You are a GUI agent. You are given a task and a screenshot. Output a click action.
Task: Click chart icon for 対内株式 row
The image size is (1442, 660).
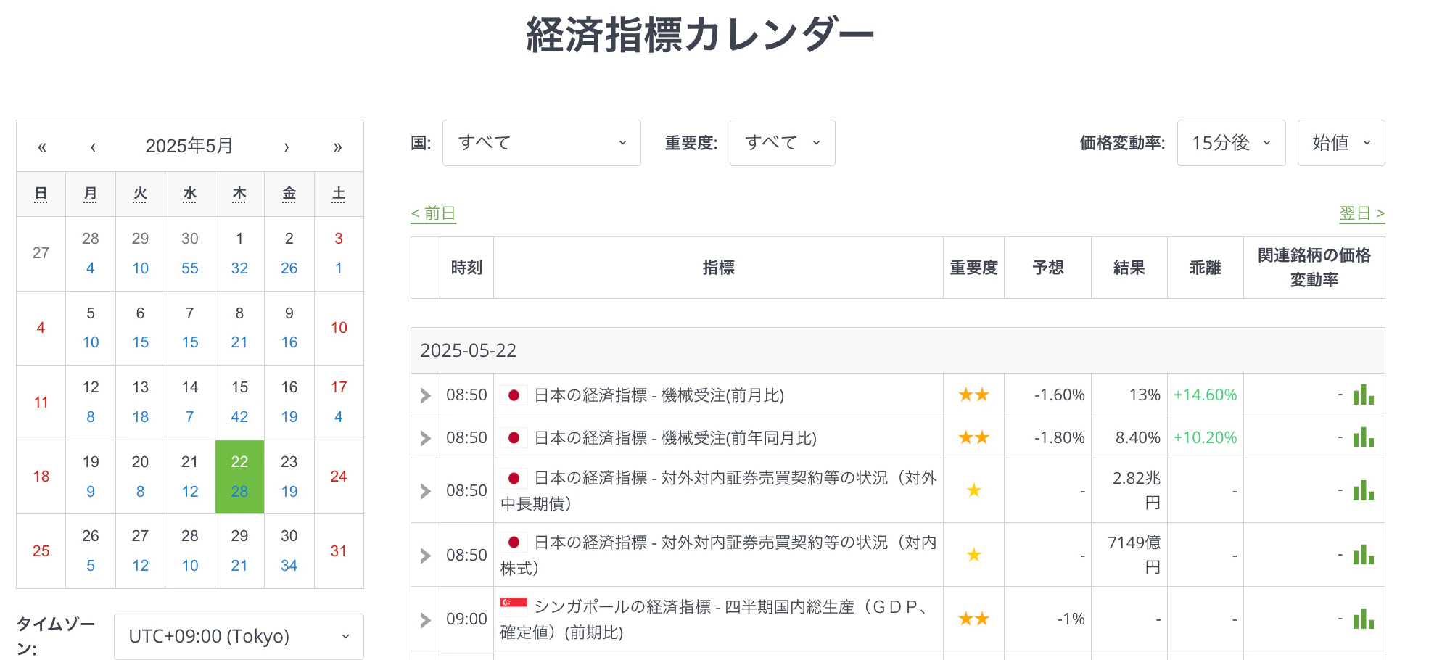(1363, 555)
